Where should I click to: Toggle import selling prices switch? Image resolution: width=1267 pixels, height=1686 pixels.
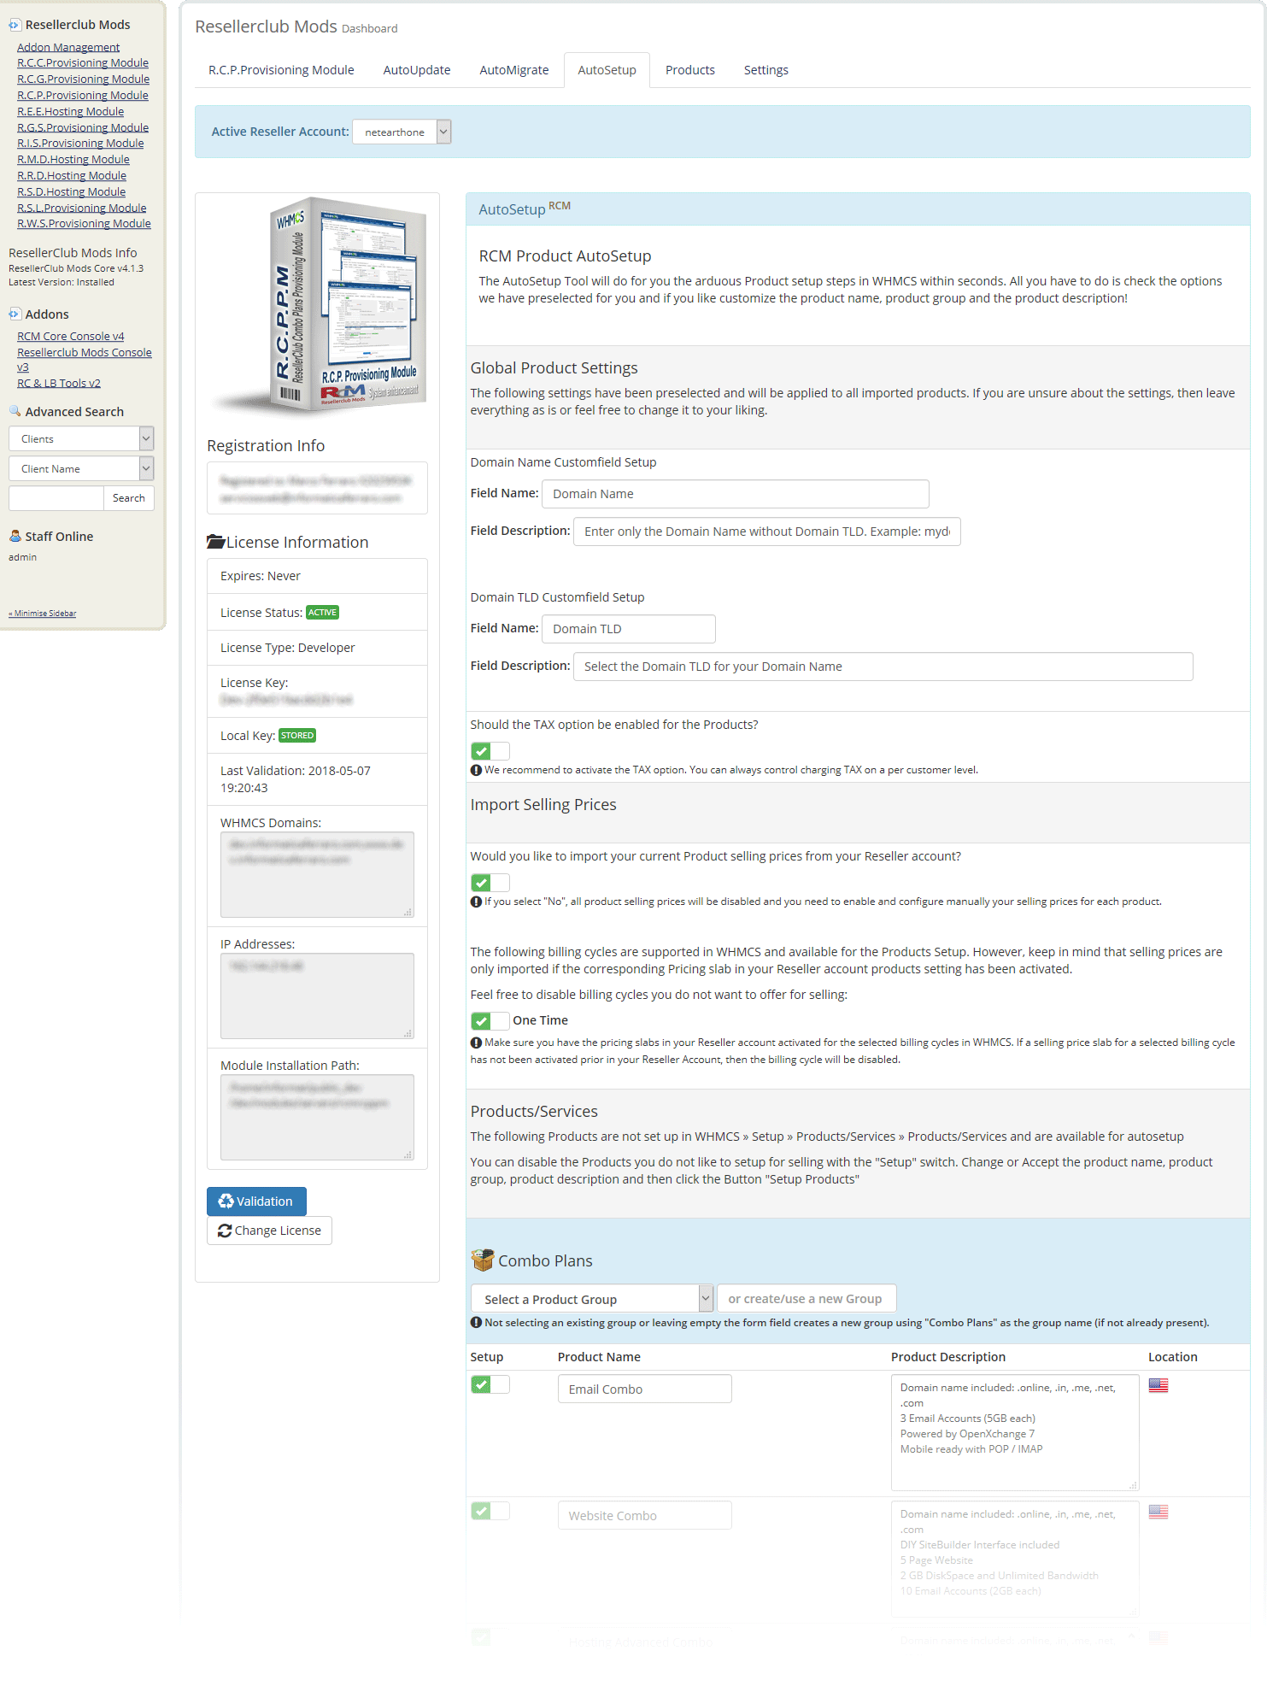pyautogui.click(x=490, y=883)
